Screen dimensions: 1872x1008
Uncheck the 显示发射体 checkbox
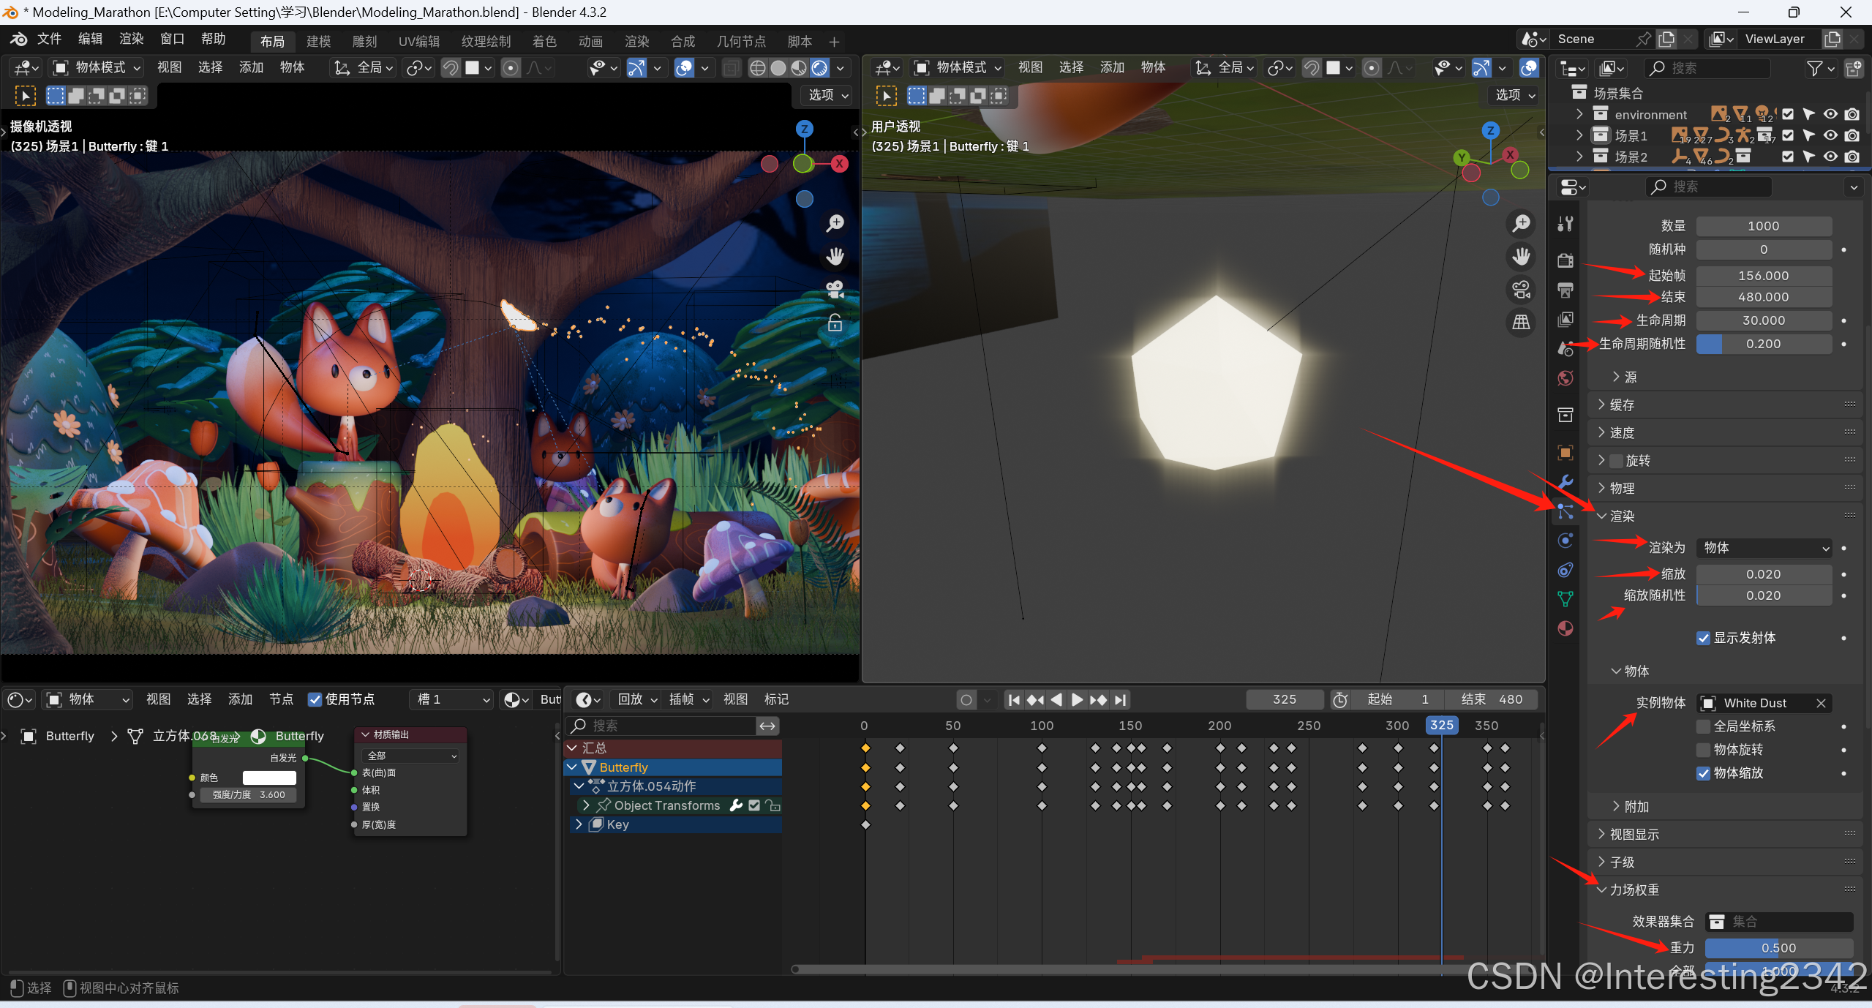1703,638
